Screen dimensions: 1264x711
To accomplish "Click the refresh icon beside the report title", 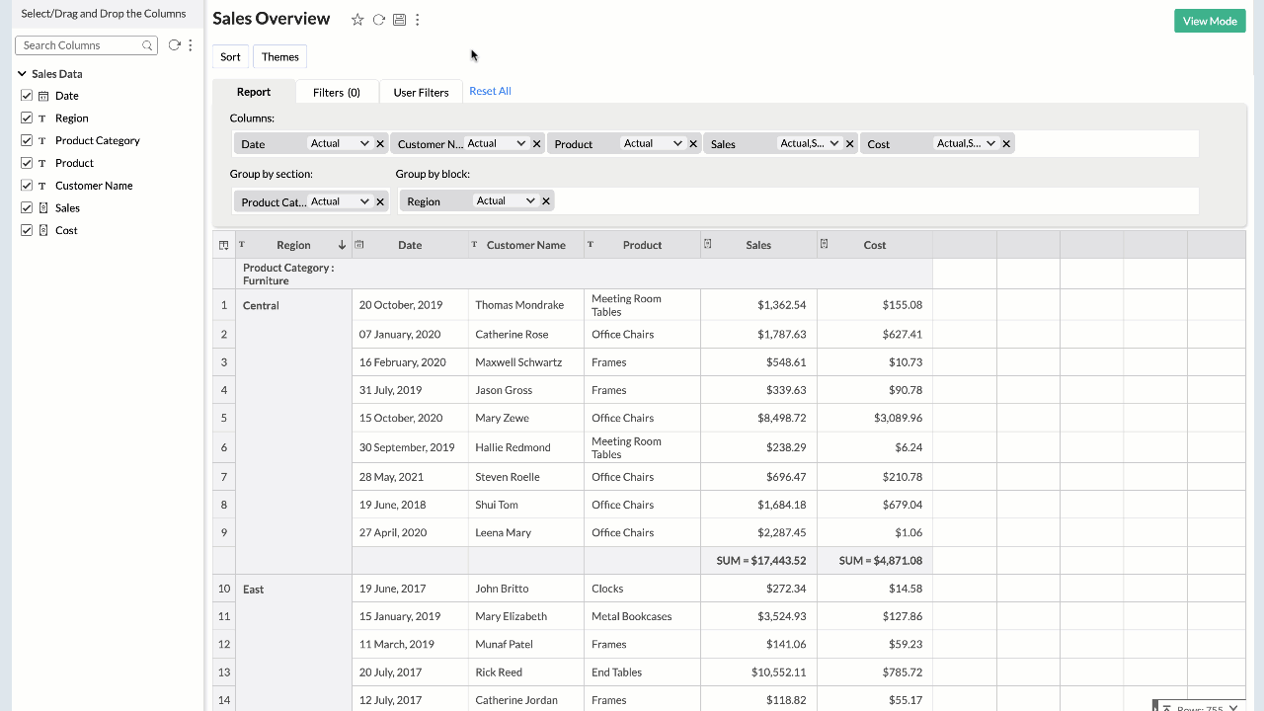I will [378, 19].
